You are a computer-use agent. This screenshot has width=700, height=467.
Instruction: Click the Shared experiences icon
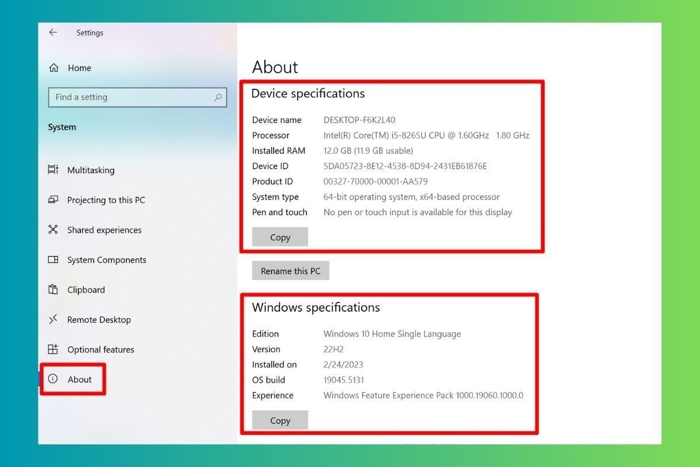pyautogui.click(x=53, y=230)
